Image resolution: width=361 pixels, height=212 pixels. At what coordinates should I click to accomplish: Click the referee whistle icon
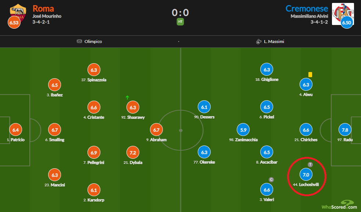(x=258, y=42)
